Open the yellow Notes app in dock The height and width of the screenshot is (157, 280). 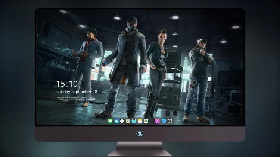click(x=140, y=121)
